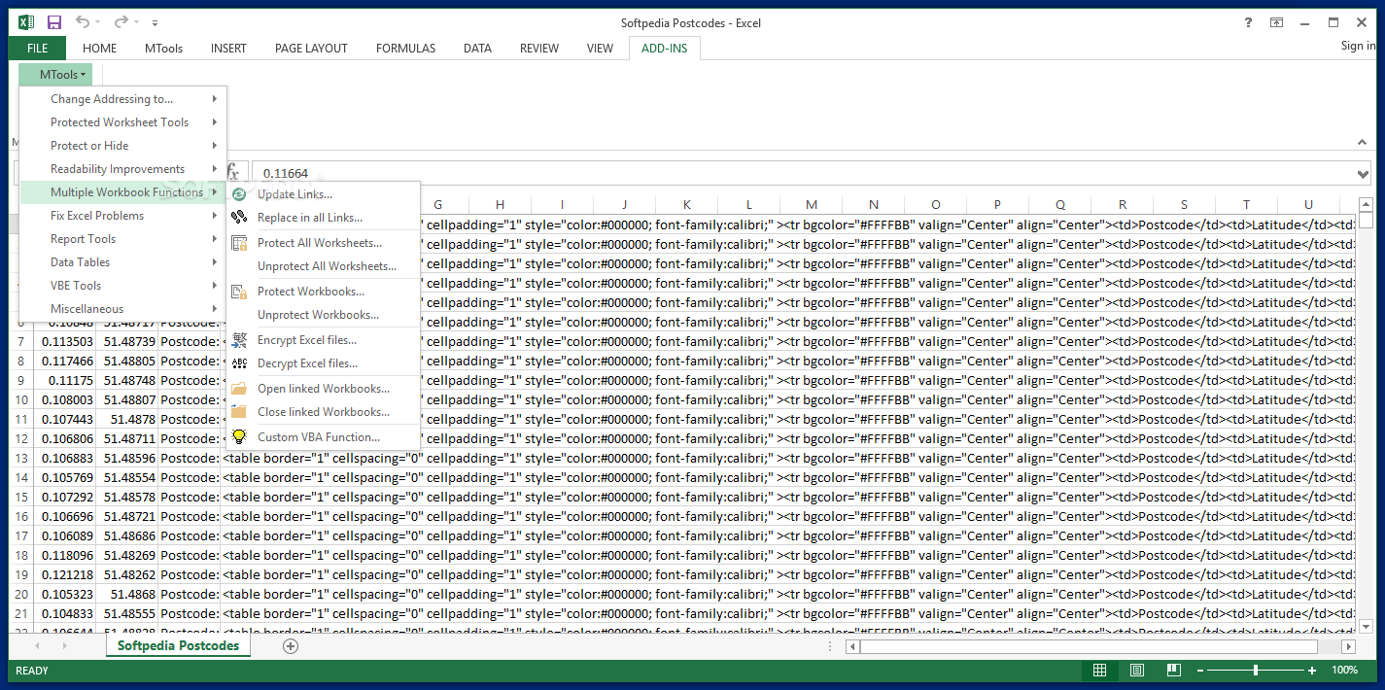Switch to VIEW ribbon tab
The width and height of the screenshot is (1385, 690).
[600, 49]
